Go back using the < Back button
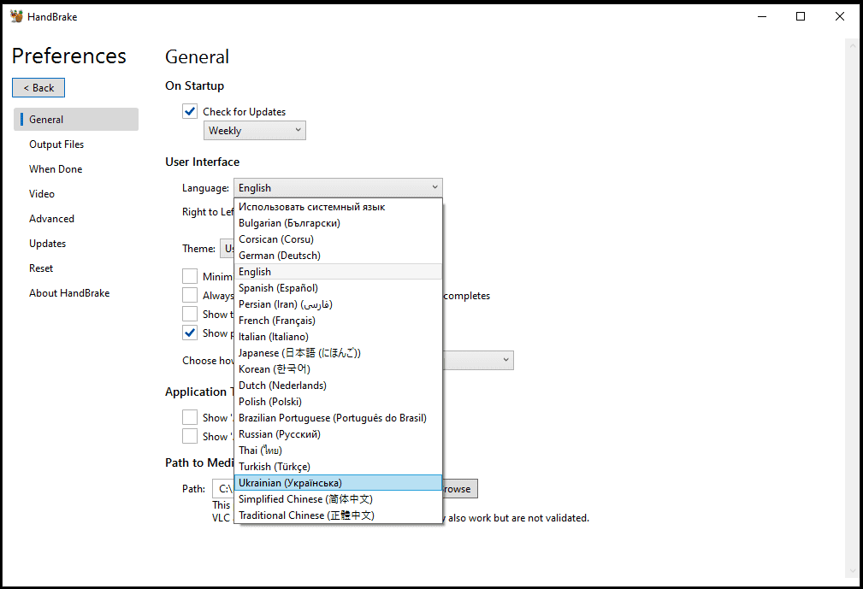Image resolution: width=863 pixels, height=589 pixels. pyautogui.click(x=38, y=88)
